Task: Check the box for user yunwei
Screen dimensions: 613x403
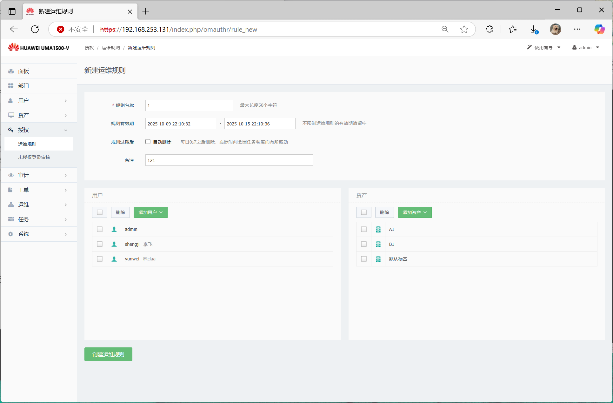Action: coord(100,259)
